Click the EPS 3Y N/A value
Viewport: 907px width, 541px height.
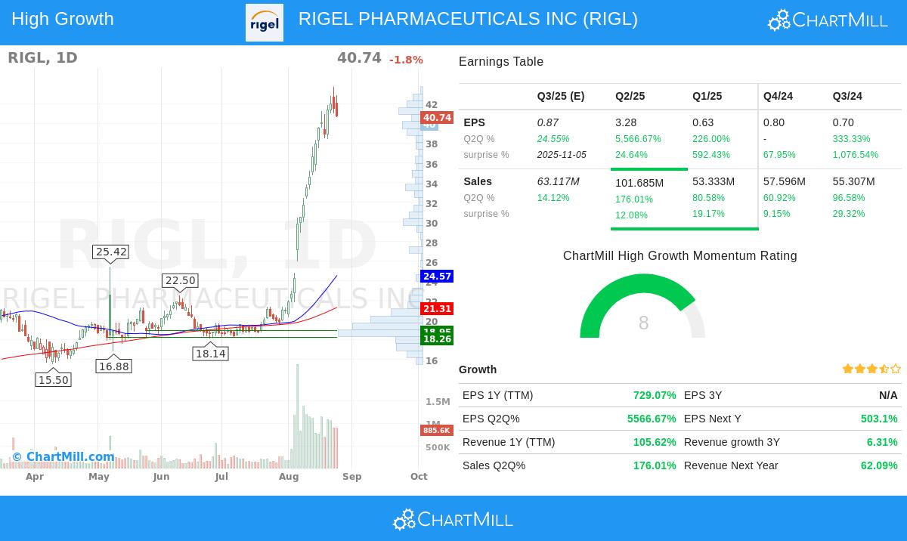tap(888, 395)
